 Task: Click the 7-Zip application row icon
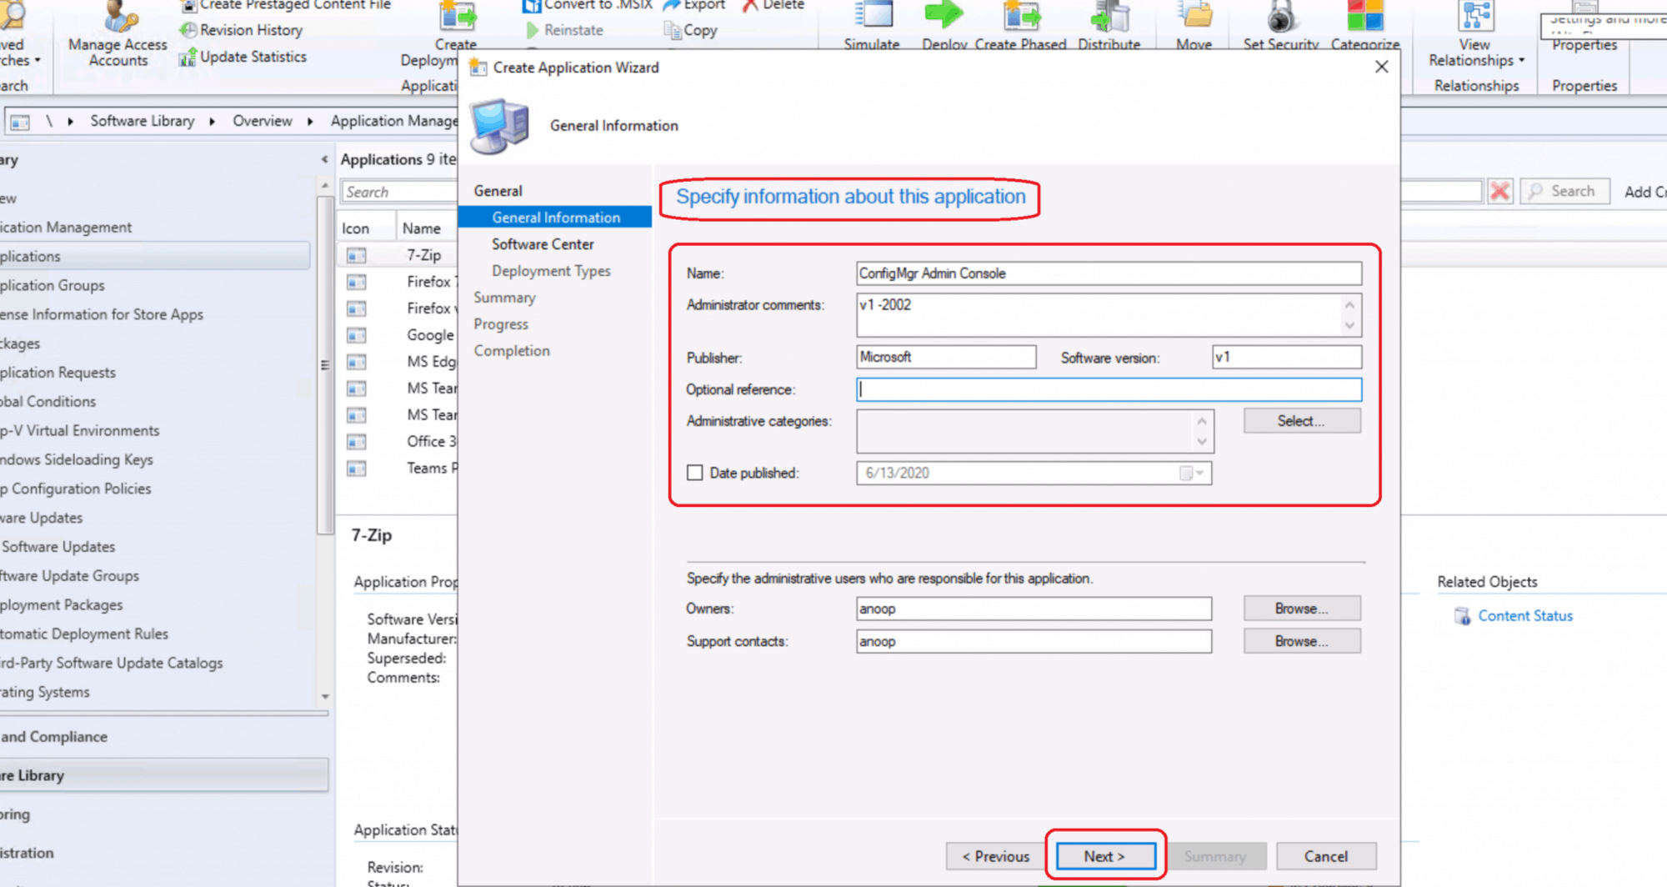point(357,255)
